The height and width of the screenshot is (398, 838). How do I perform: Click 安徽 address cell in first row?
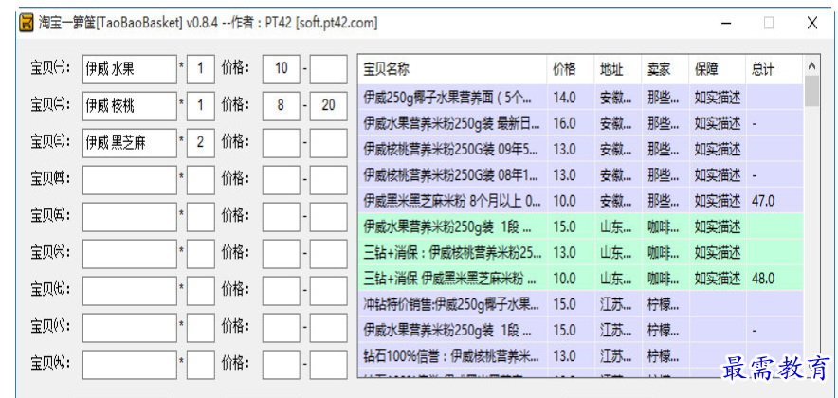click(x=617, y=98)
